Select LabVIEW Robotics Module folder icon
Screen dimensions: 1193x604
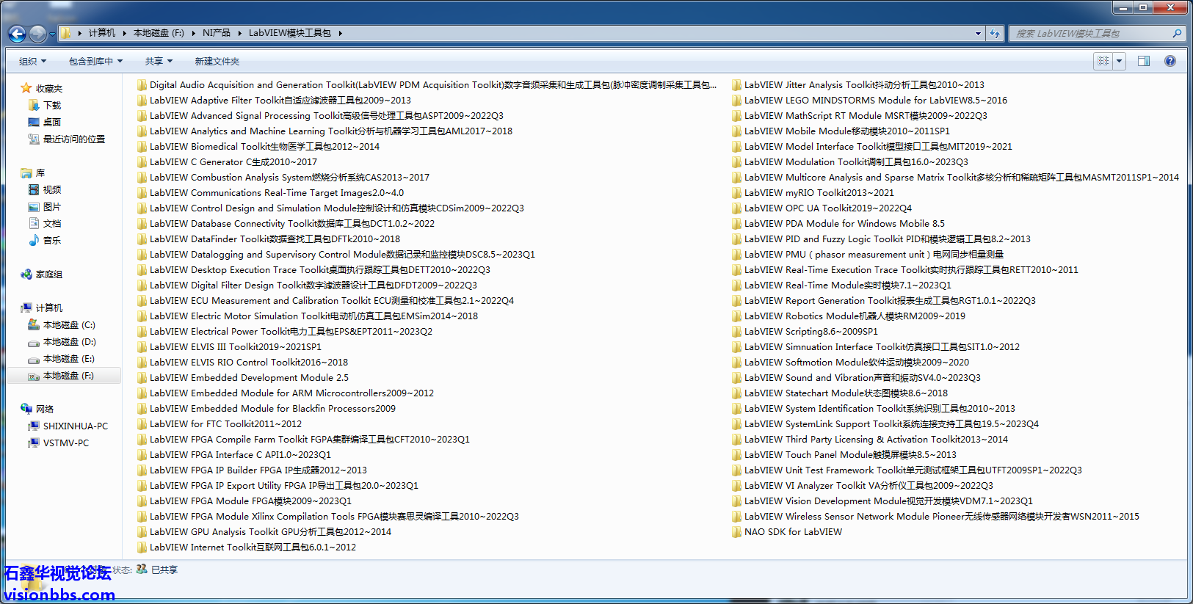click(x=737, y=316)
